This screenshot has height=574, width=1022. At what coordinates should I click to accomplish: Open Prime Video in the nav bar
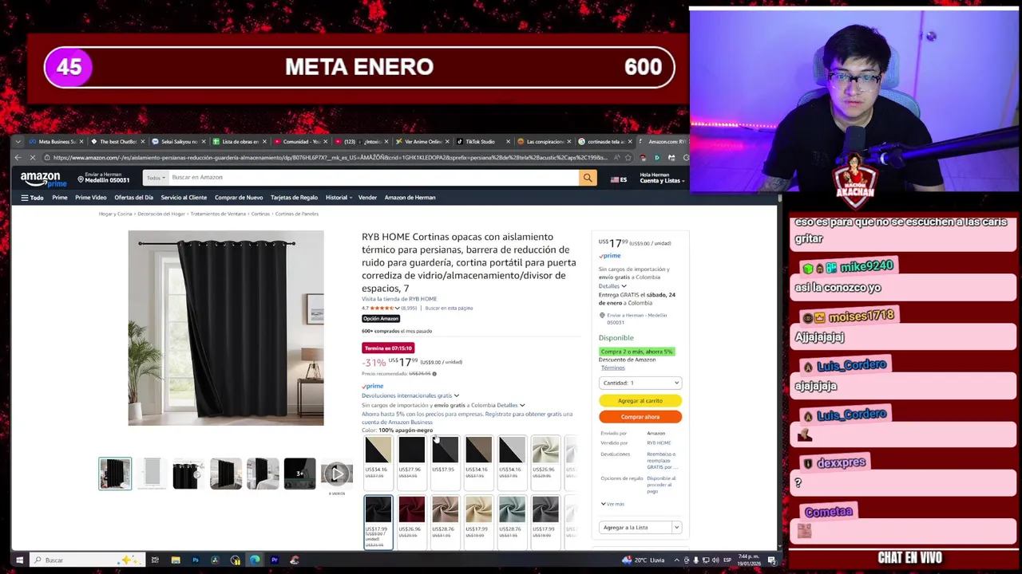click(x=90, y=198)
